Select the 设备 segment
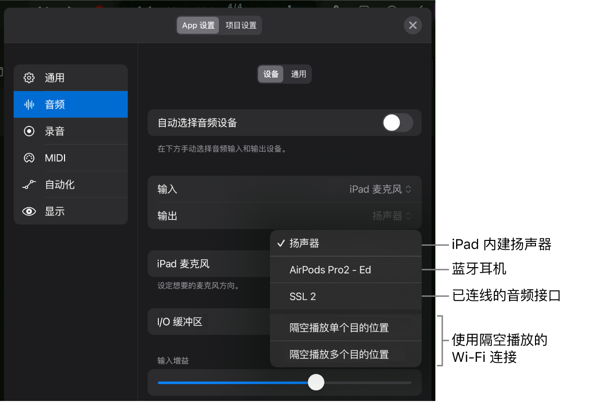Image resolution: width=602 pixels, height=402 pixels. [x=271, y=74]
